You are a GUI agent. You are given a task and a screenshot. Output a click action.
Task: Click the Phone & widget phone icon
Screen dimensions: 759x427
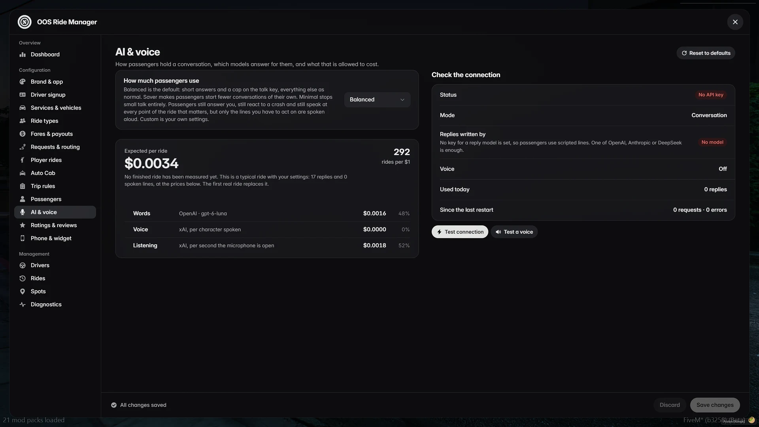[x=23, y=238]
